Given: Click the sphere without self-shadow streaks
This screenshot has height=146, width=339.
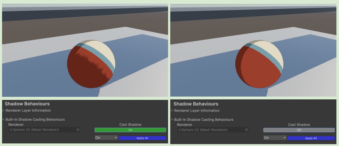Looking at the screenshot, I should pyautogui.click(x=259, y=64).
